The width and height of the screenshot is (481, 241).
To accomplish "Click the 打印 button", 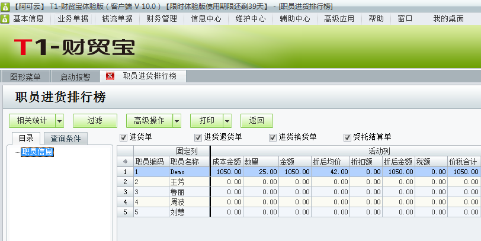I will (207, 121).
